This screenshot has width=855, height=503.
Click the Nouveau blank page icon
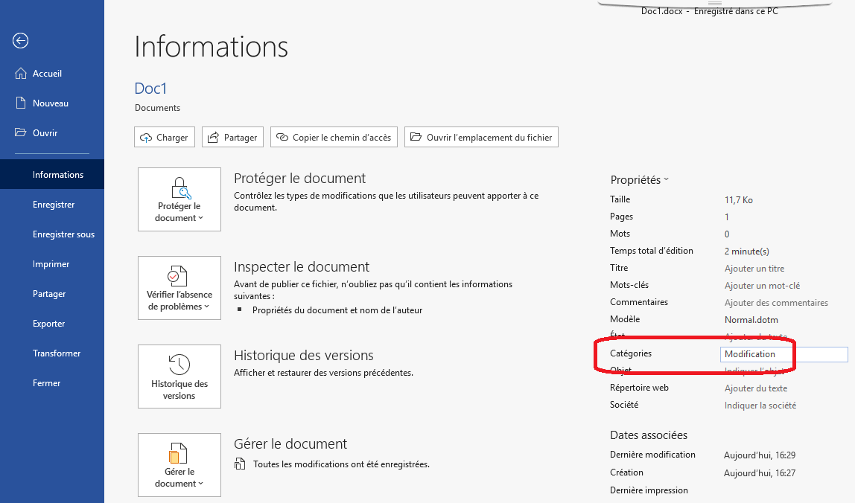pyautogui.click(x=21, y=103)
